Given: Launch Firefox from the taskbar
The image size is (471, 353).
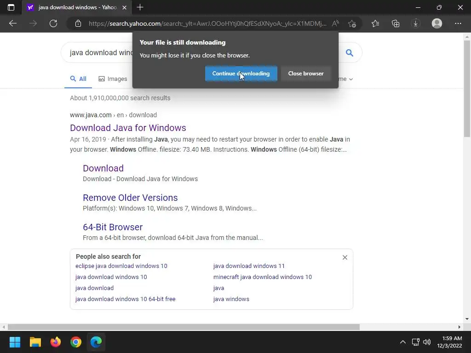Looking at the screenshot, I should pos(56,342).
